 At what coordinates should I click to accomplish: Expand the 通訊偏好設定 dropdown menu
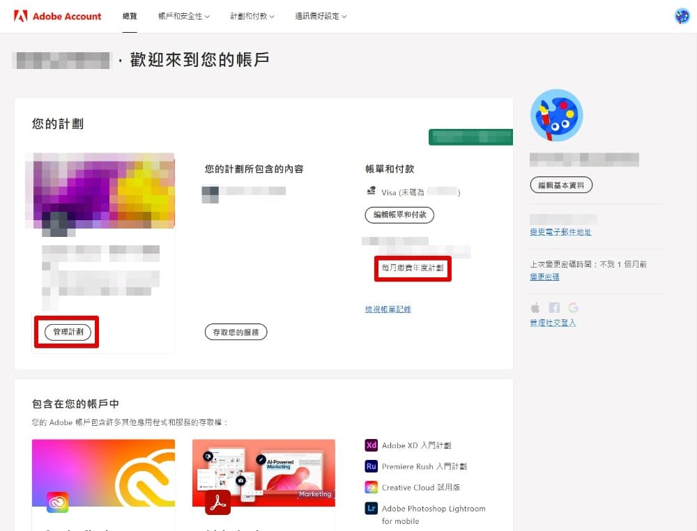[321, 16]
